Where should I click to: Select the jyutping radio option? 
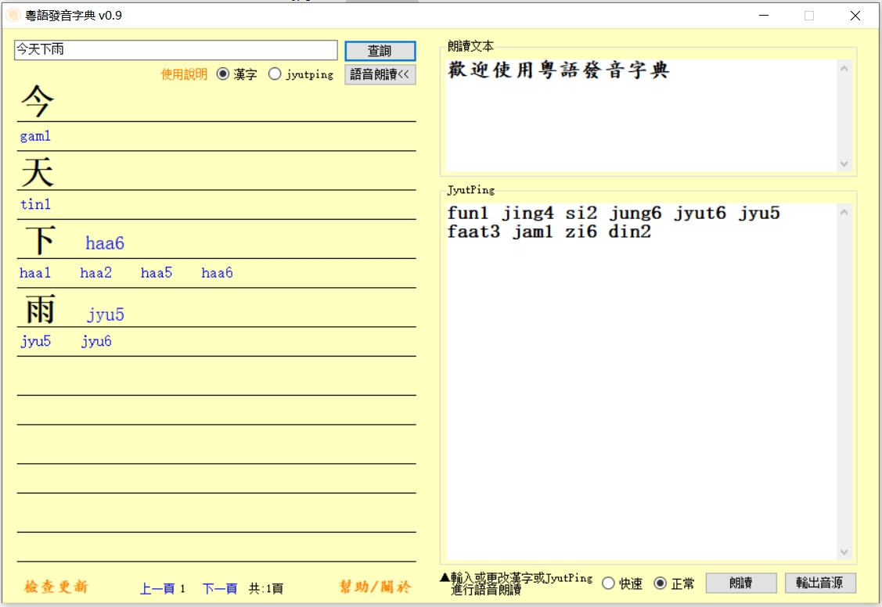click(275, 74)
